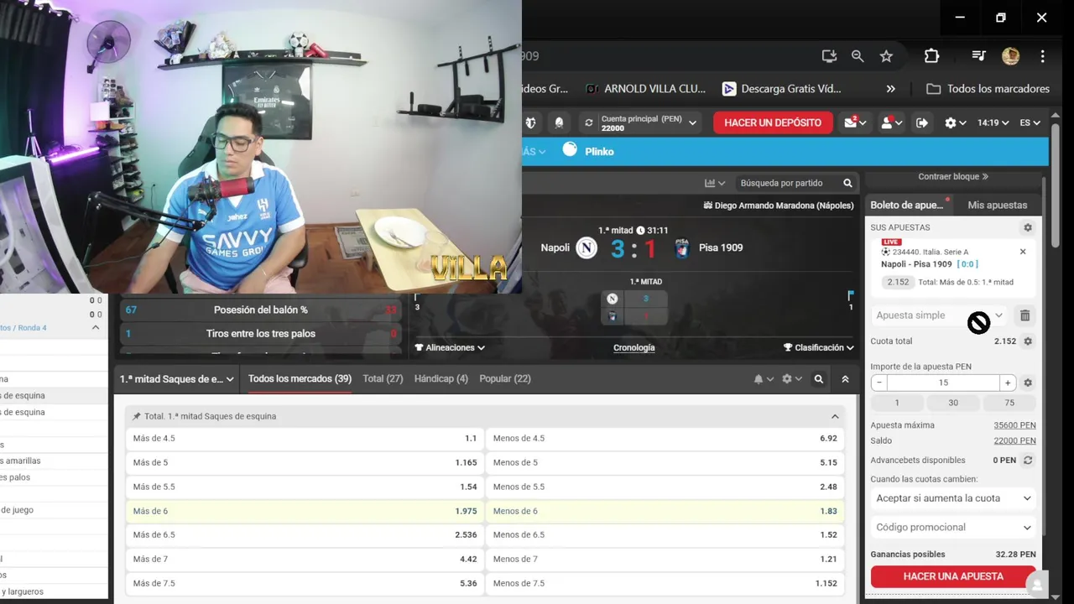Open the gear icon next to stake amount
The height and width of the screenshot is (604, 1074).
(1028, 383)
